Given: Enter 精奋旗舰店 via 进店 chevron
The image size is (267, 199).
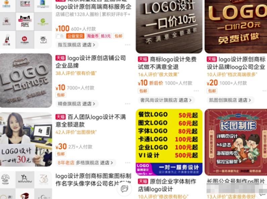Looking at the screenshot, I should pyautogui.click(x=89, y=104).
